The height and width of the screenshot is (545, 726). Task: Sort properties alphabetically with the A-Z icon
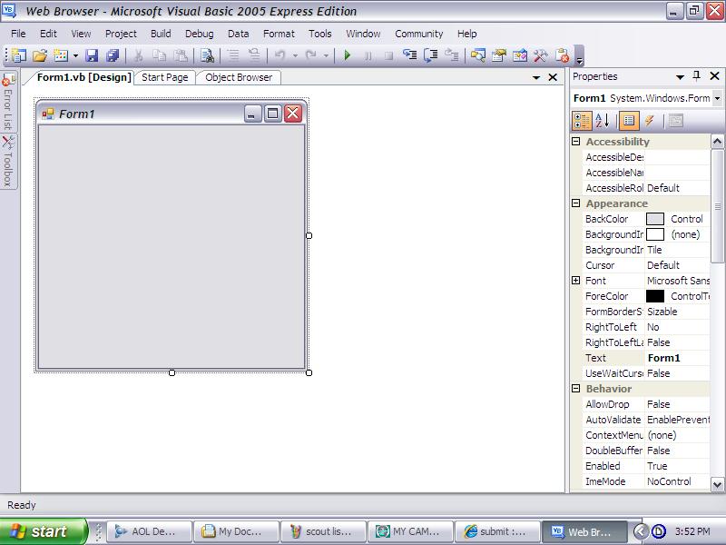pyautogui.click(x=601, y=119)
